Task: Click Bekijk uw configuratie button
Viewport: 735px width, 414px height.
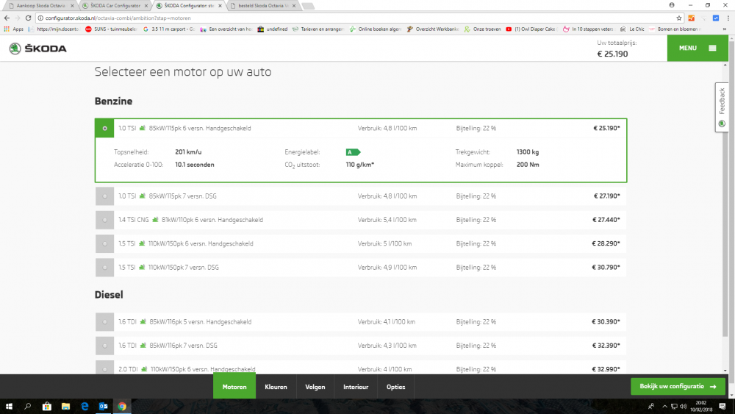Action: (678, 386)
